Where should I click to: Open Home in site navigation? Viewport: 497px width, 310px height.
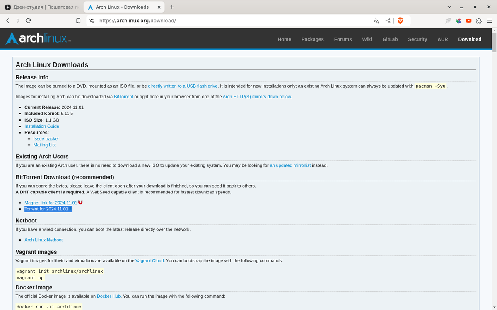(x=285, y=39)
